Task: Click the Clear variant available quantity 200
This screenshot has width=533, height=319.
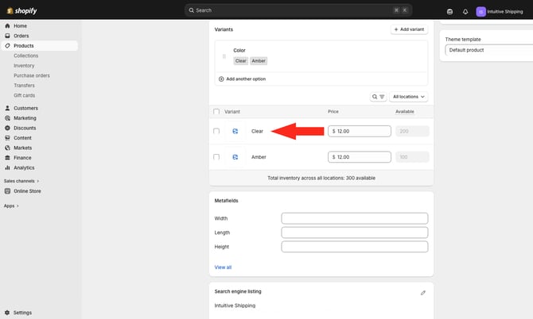Action: [x=412, y=131]
